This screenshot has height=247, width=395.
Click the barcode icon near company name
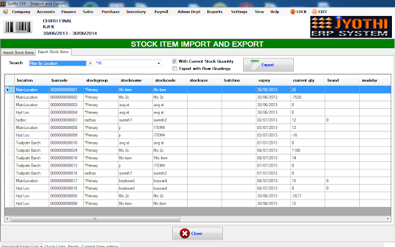(18, 27)
